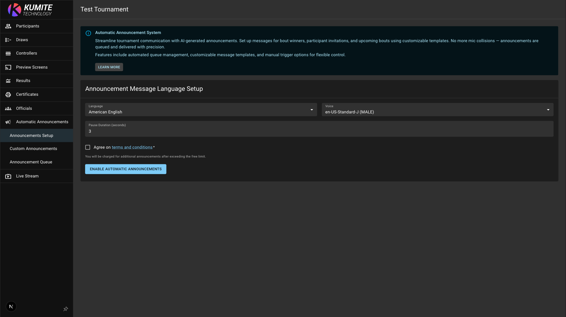Pin the sidebar using pin icon

click(x=65, y=309)
